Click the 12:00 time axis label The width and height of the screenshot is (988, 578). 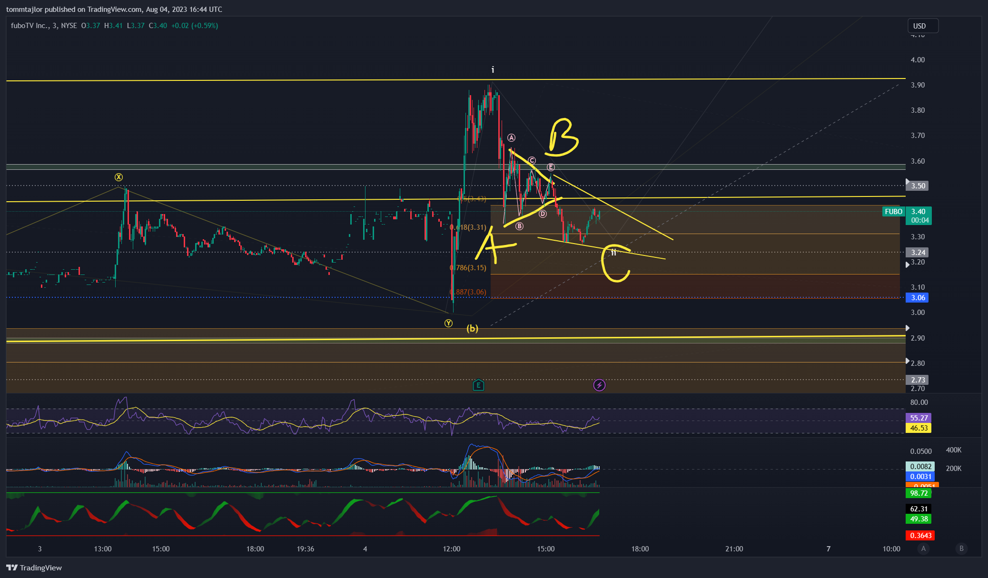coord(452,549)
